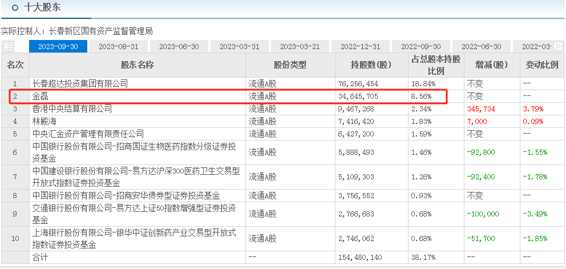Click share count 34,645,705
The width and height of the screenshot is (566, 269).
(x=358, y=97)
